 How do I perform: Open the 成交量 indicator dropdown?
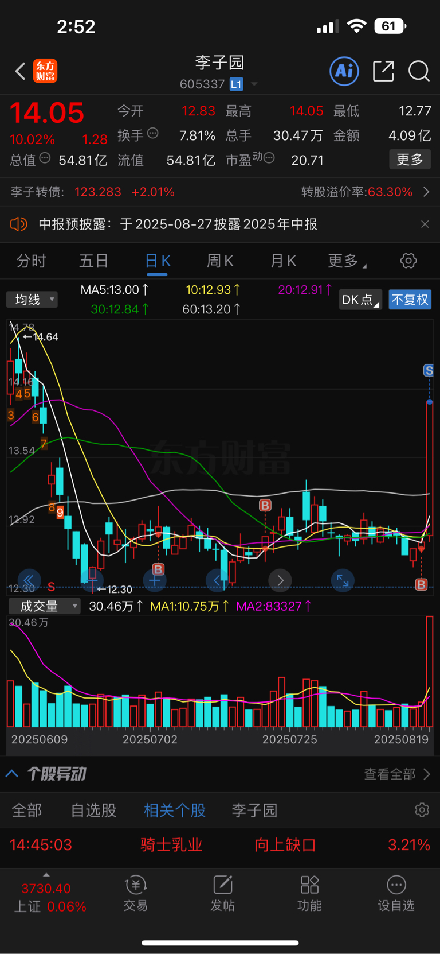coord(44,606)
